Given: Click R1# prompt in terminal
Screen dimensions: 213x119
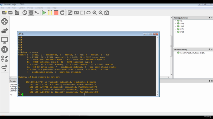Looking at the screenshot, I should click(20, 94).
